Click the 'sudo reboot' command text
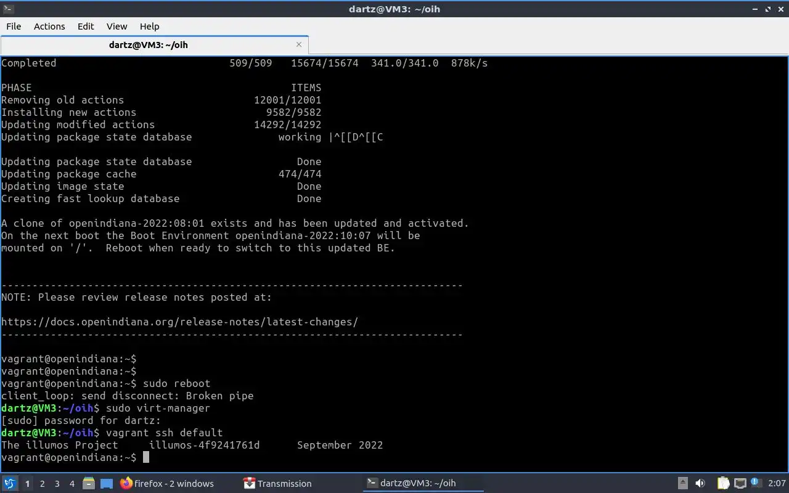The width and height of the screenshot is (789, 493). click(x=176, y=383)
